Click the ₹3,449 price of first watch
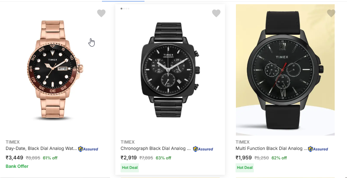347x178 pixels. coord(14,158)
